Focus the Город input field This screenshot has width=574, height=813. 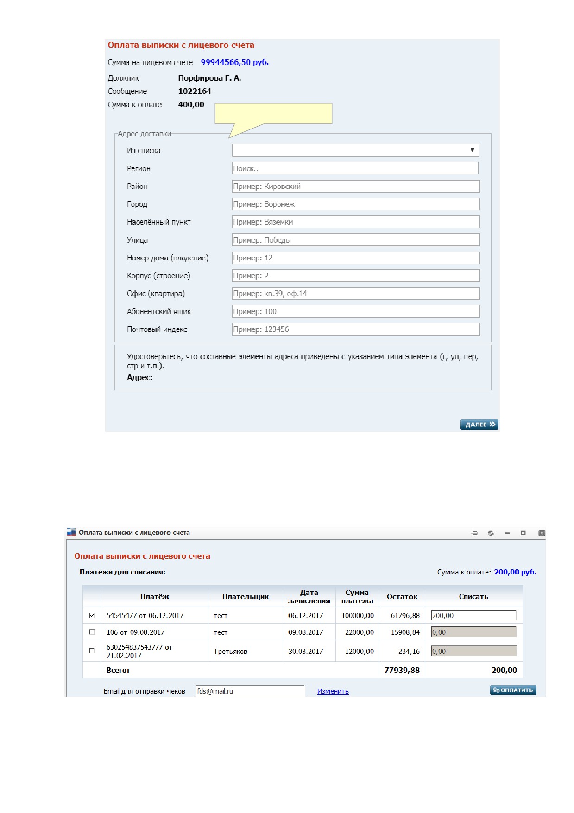(356, 204)
